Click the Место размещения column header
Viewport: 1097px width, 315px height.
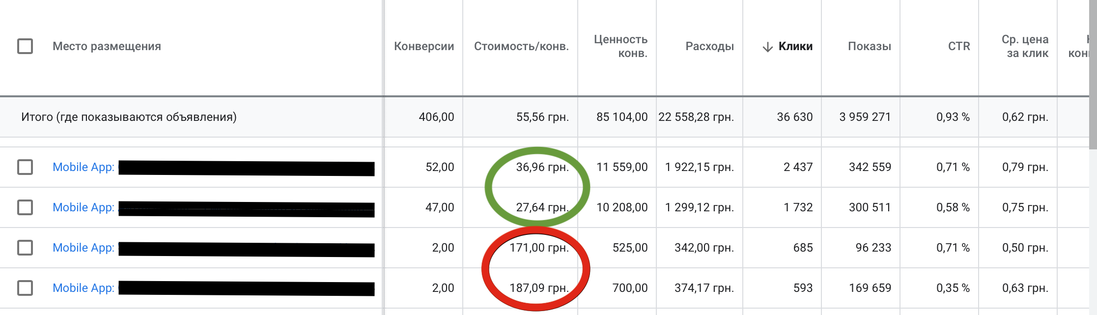click(x=107, y=46)
